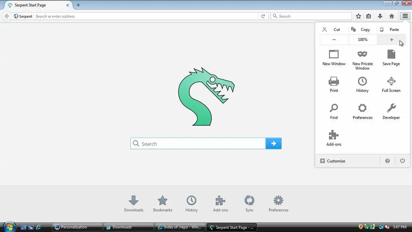Choose Save Page in menu panel

click(391, 58)
